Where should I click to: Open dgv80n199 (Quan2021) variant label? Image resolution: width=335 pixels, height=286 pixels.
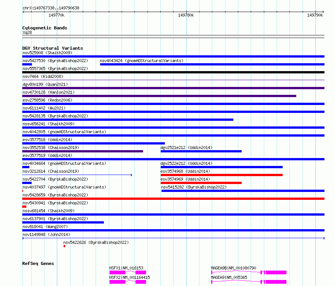pos(45,84)
